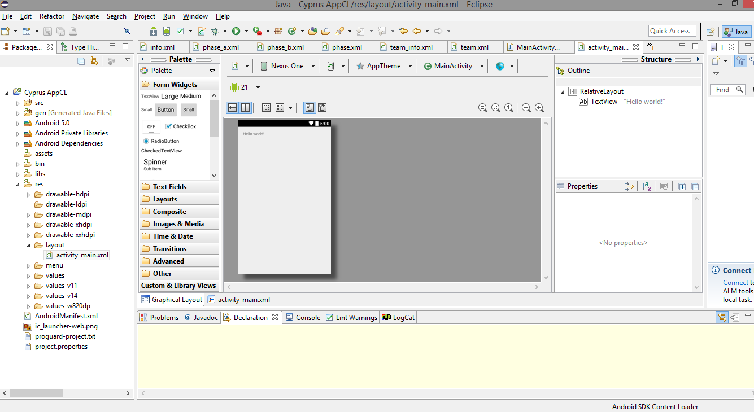Toggle the OFF toggle widget in palette
The width and height of the screenshot is (754, 412).
[151, 127]
